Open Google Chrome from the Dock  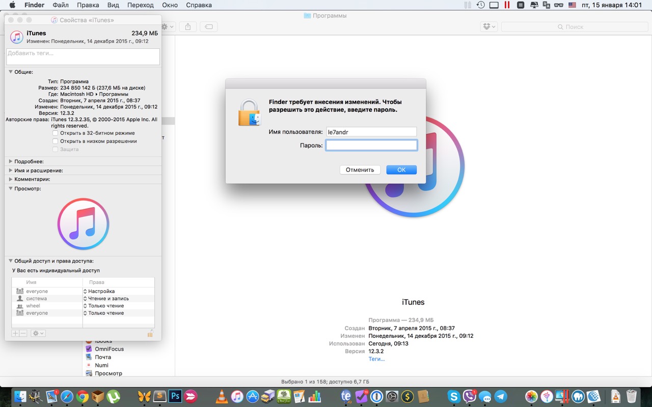(x=83, y=396)
